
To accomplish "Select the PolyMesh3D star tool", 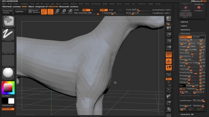I will (x=185, y=8).
